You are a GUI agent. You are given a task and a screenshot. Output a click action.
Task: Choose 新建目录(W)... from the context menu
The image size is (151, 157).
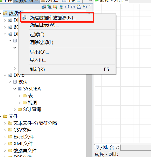pos(67,25)
